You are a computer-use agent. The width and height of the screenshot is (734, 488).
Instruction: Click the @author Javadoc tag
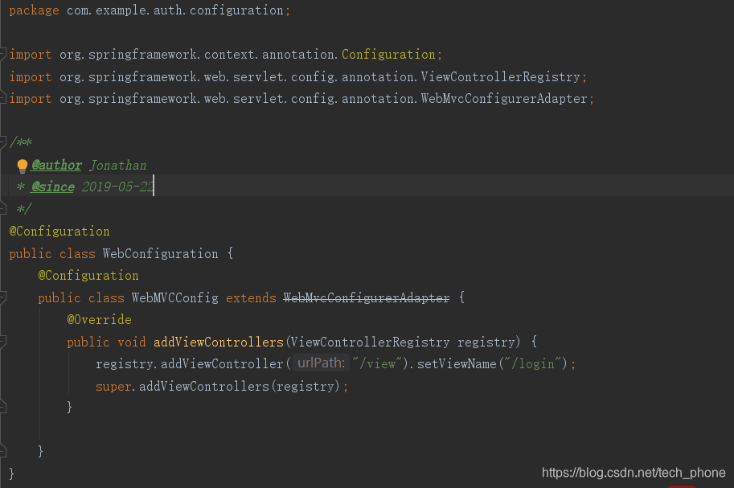coord(56,166)
